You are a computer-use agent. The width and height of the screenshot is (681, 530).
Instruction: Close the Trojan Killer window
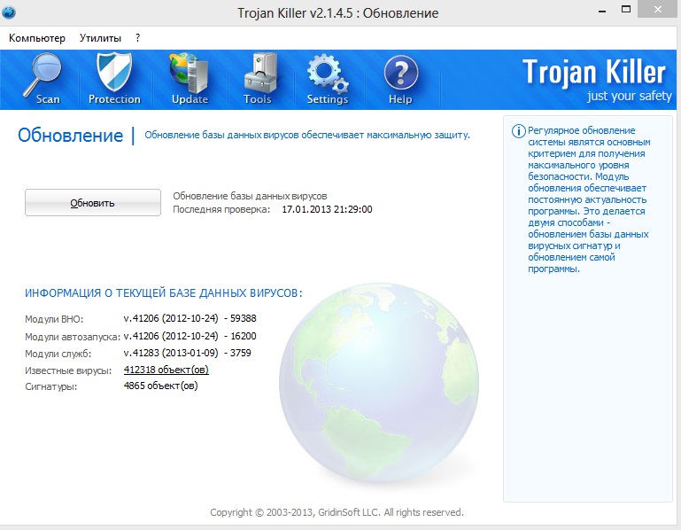(658, 9)
